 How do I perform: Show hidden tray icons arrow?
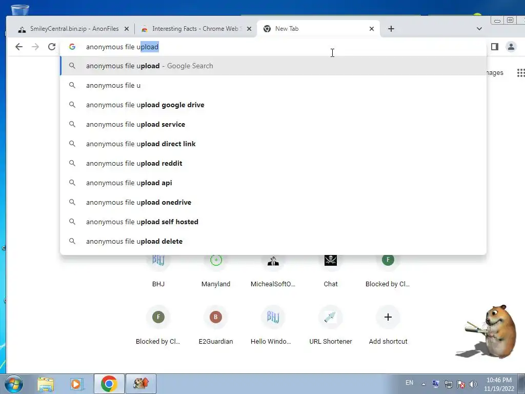click(x=423, y=384)
